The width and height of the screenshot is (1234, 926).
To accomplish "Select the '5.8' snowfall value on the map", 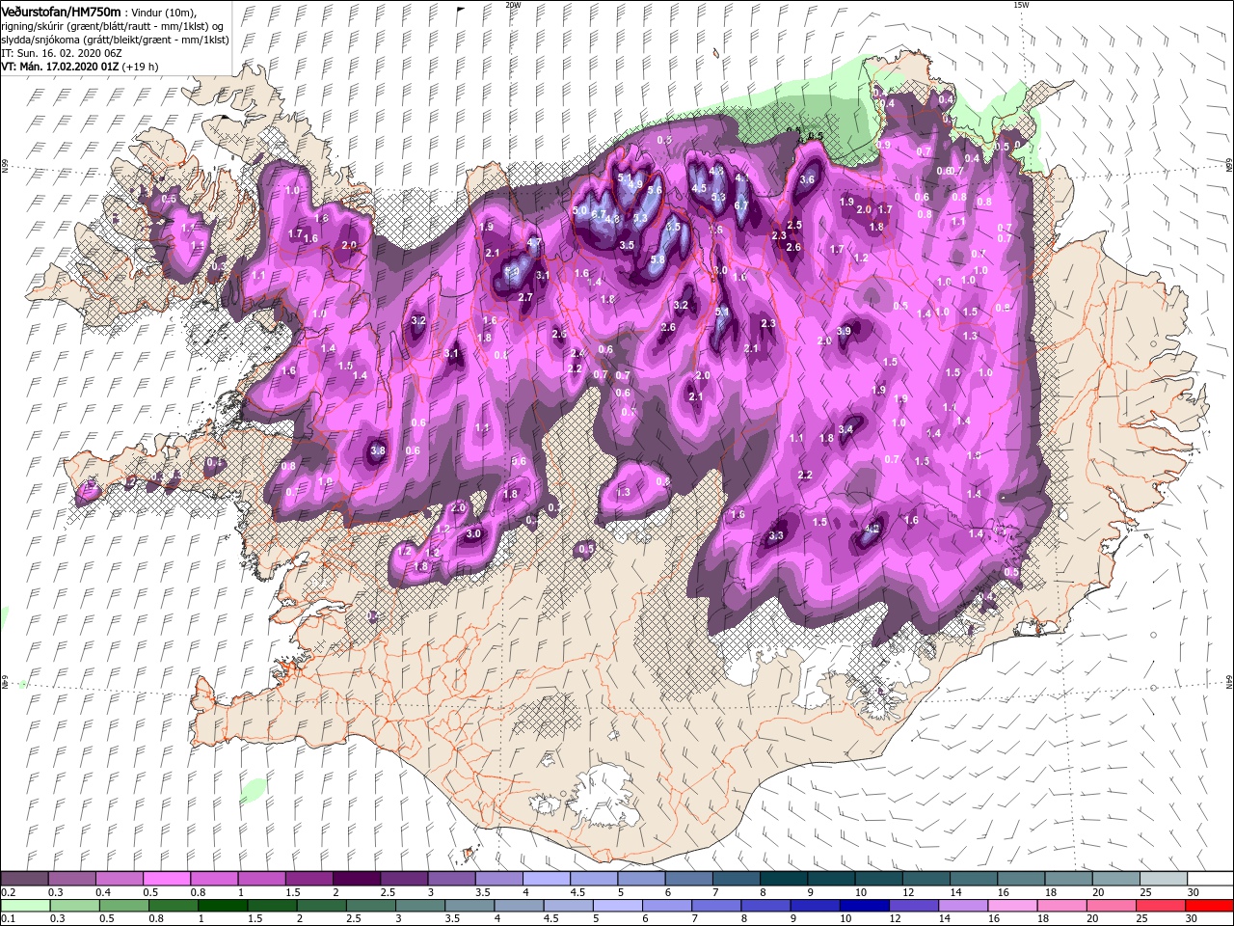I will (x=657, y=259).
